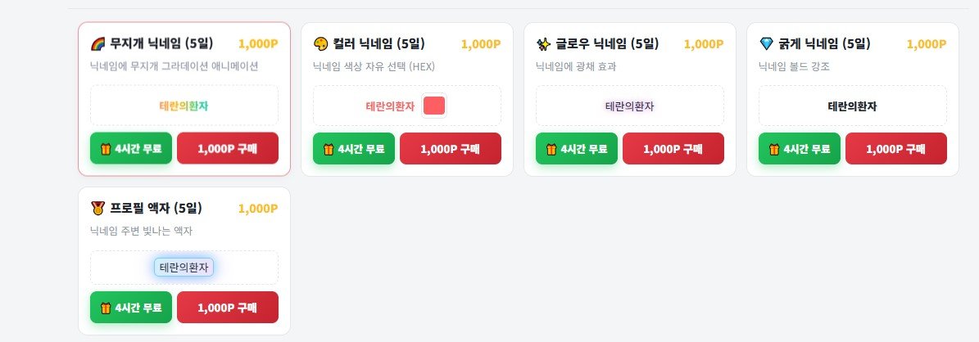The image size is (979, 342).
Task: Click the gift icon in 무지개 닉네임 free button
Action: [x=106, y=149]
